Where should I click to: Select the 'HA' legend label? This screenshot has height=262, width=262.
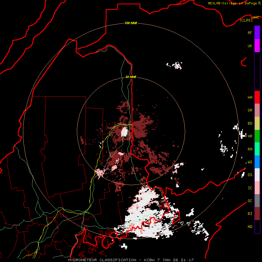(x=250, y=98)
